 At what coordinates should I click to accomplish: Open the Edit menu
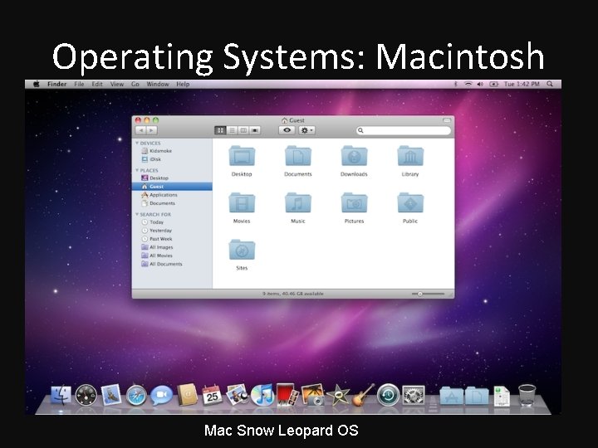click(97, 84)
